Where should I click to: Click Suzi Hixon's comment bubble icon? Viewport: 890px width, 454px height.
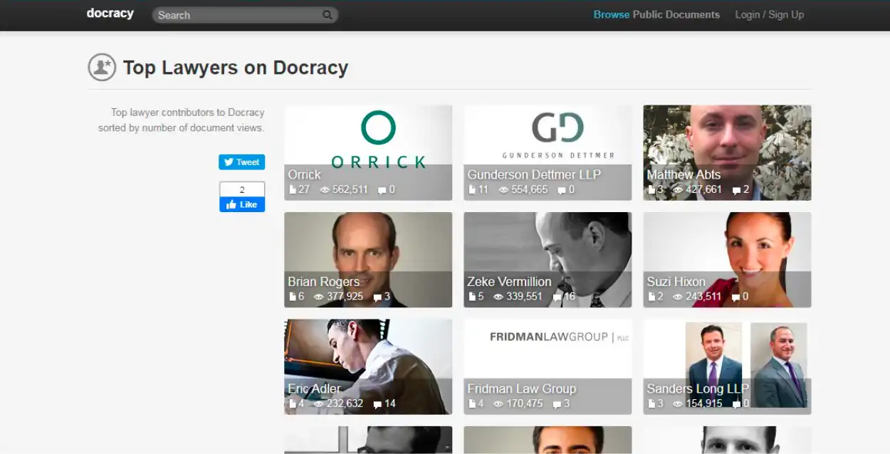[x=735, y=297]
